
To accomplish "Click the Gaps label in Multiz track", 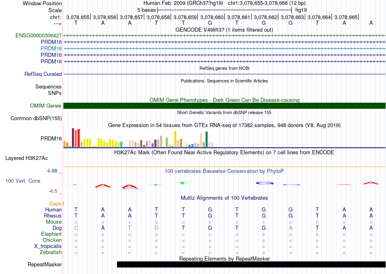I will [x=55, y=203].
